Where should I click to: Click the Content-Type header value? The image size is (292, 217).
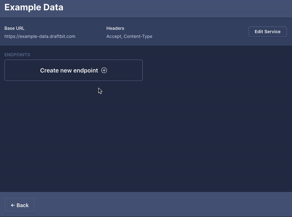tap(139, 36)
